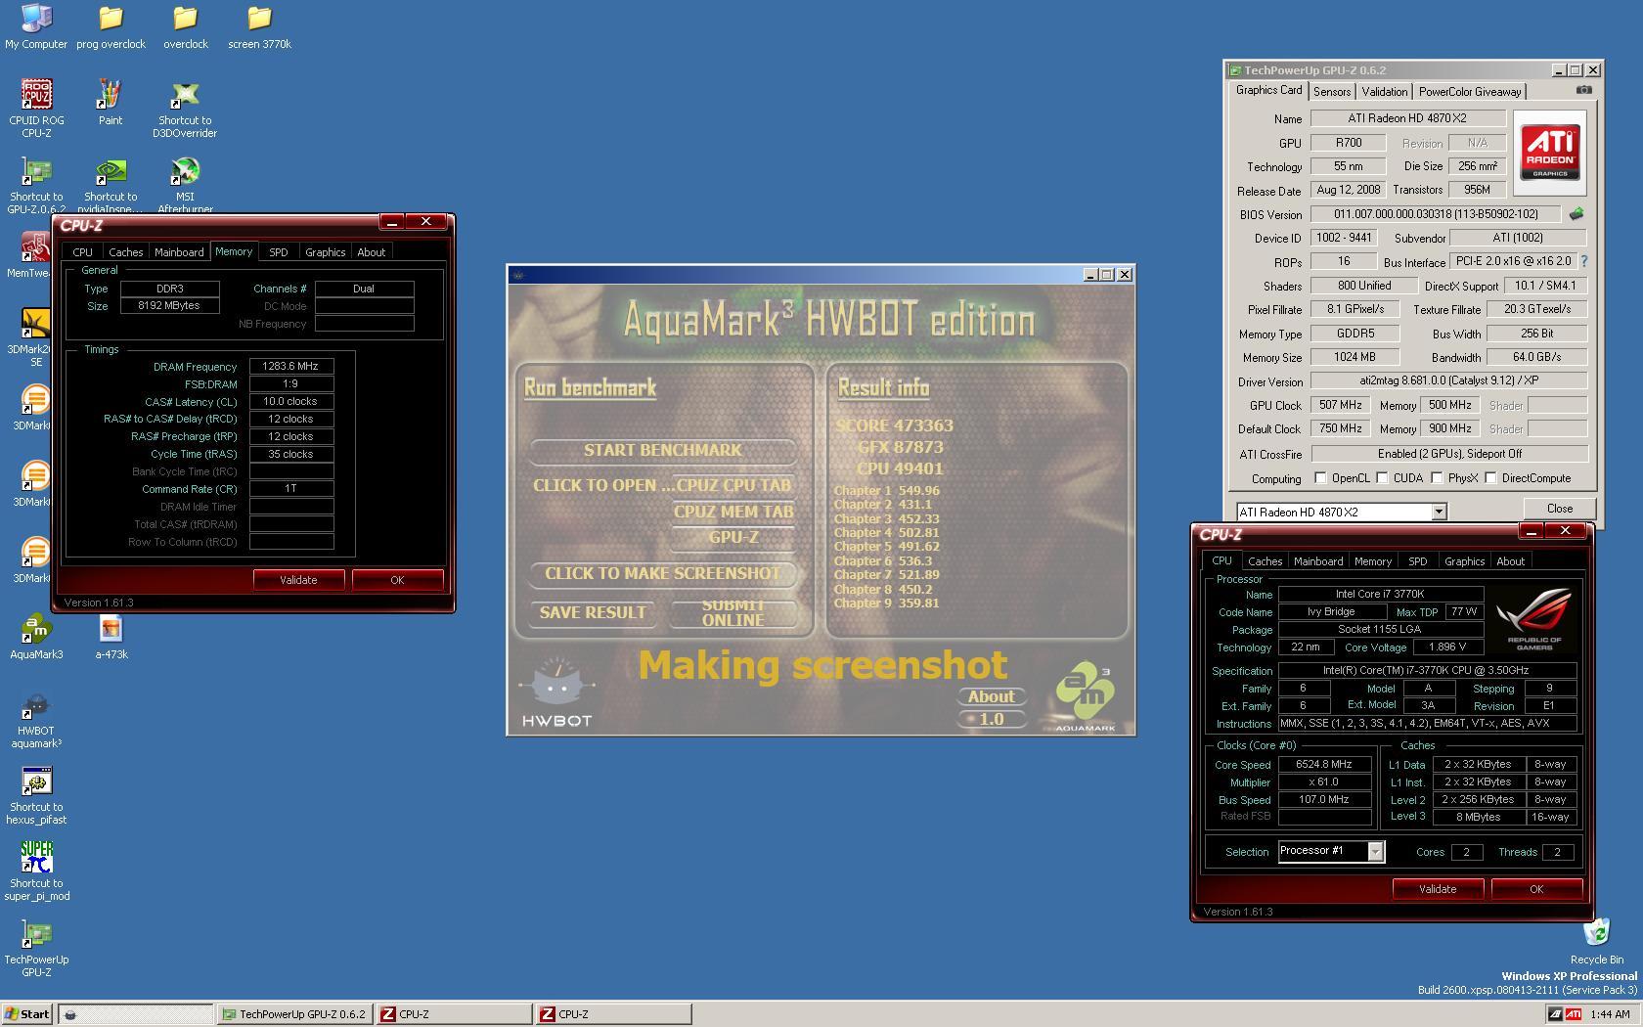Open the a-473k image file
Viewport: 1643px width, 1027px height.
click(111, 637)
